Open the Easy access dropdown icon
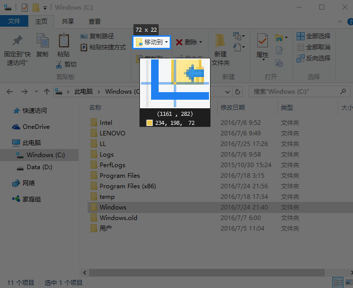Viewport: 353px width, 288px height. pos(239,47)
